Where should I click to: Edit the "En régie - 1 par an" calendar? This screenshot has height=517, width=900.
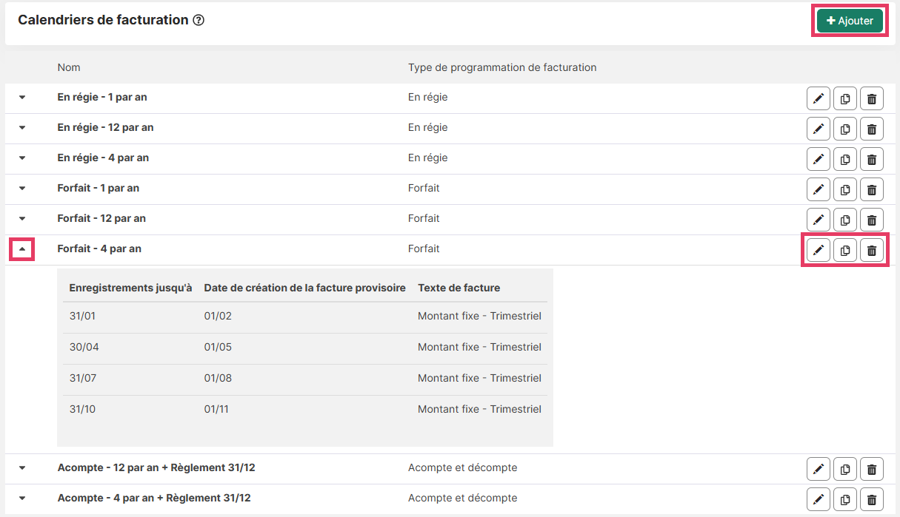click(x=818, y=98)
